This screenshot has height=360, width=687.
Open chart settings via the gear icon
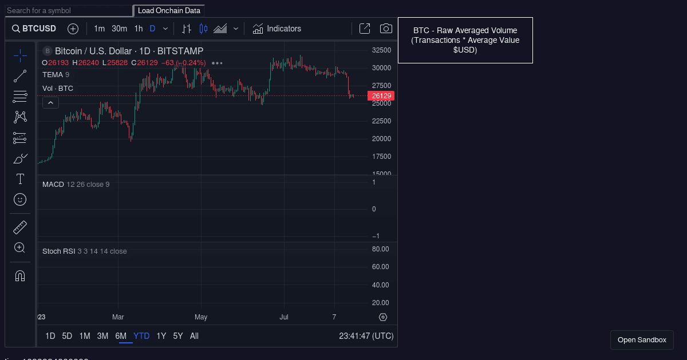click(382, 317)
